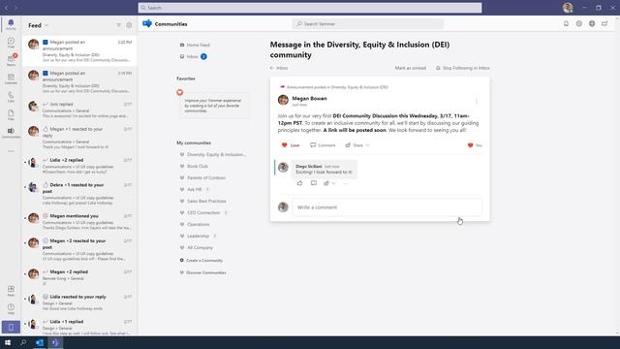
Task: Open profile avatar in the title bar
Action: pyautogui.click(x=568, y=8)
